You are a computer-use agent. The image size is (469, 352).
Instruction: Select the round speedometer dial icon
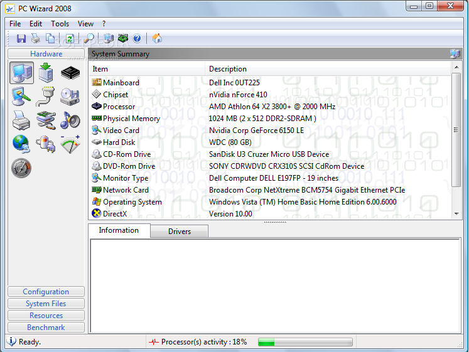[21, 168]
